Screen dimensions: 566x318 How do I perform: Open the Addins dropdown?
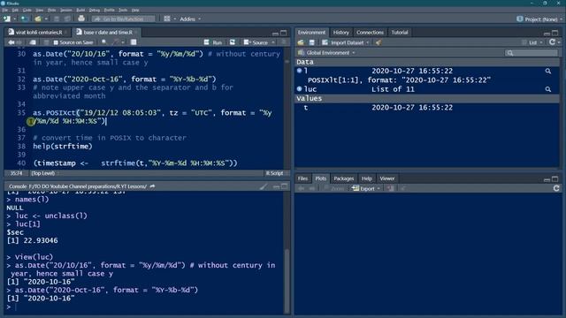pos(190,19)
